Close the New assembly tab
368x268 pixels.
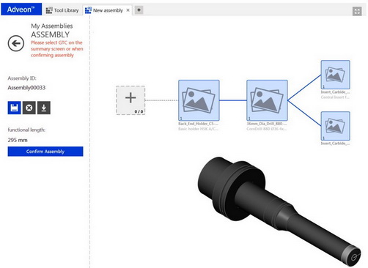(128, 10)
